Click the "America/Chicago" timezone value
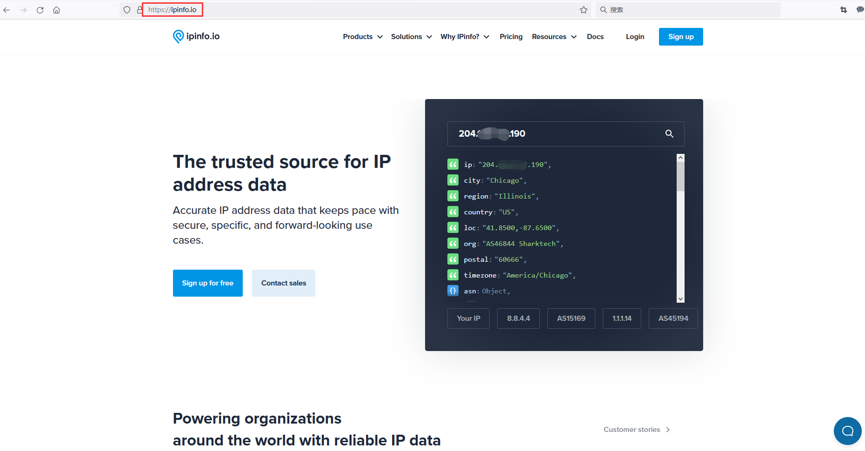This screenshot has width=865, height=451. pos(537,275)
